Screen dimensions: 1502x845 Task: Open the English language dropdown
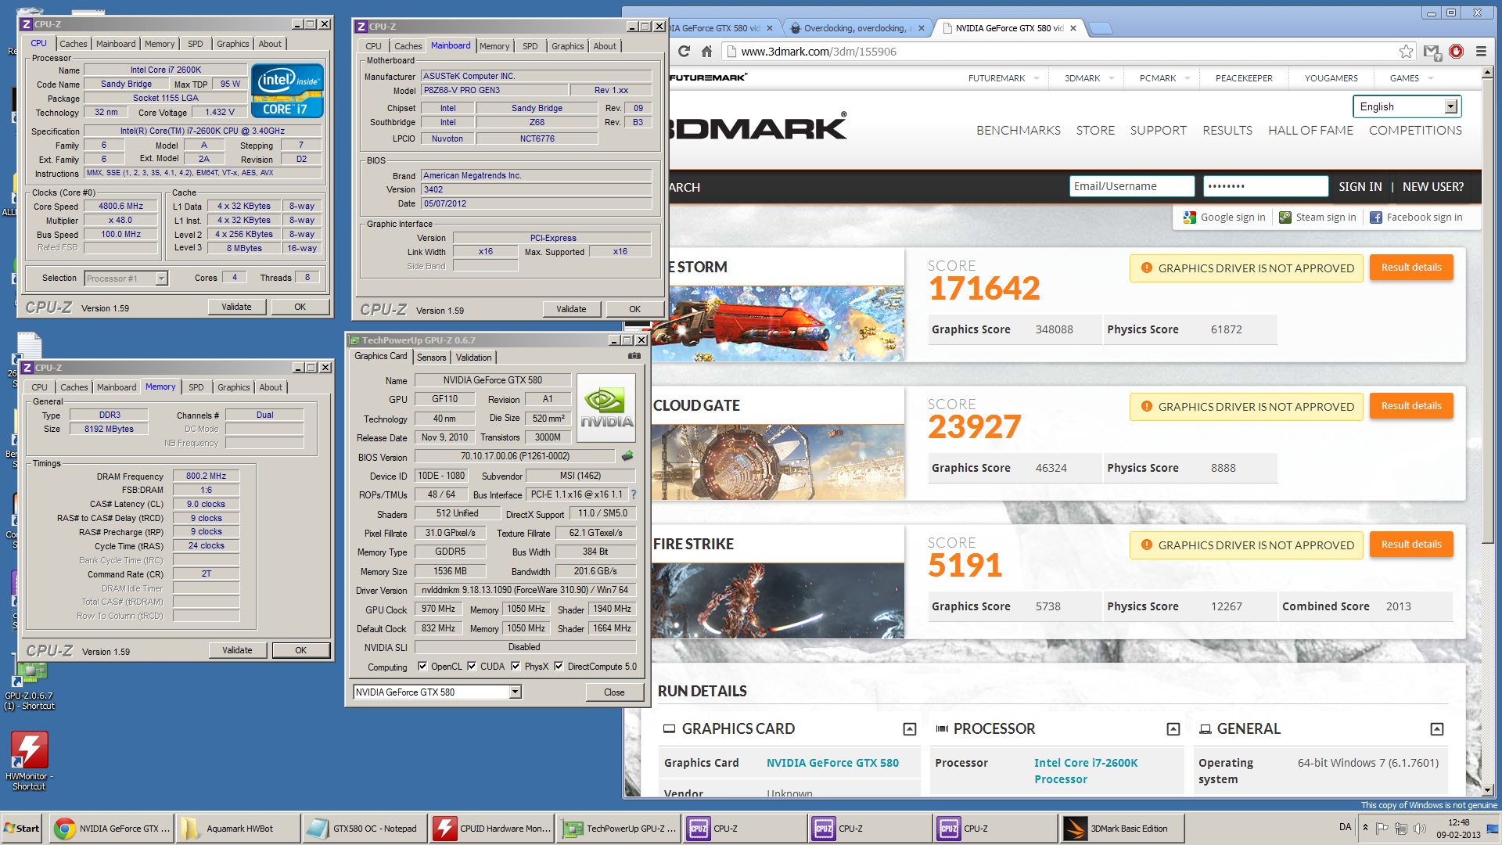point(1406,106)
